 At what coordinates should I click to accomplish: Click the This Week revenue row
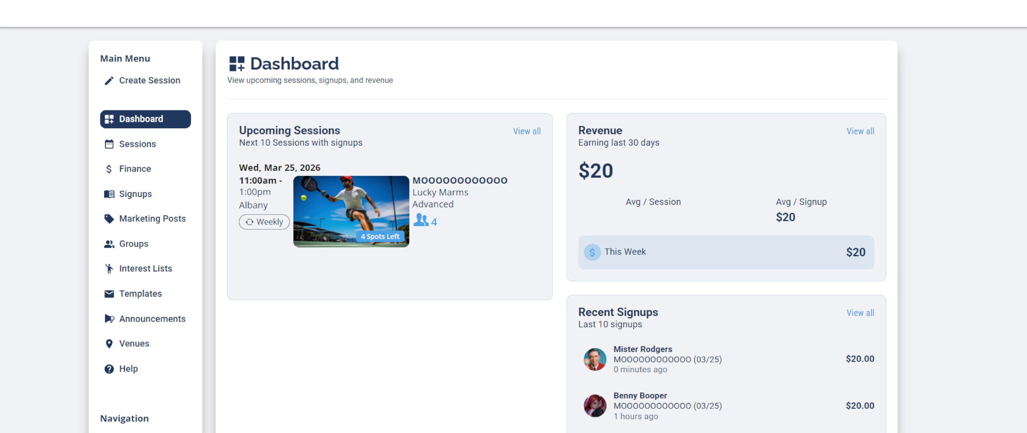tap(726, 252)
